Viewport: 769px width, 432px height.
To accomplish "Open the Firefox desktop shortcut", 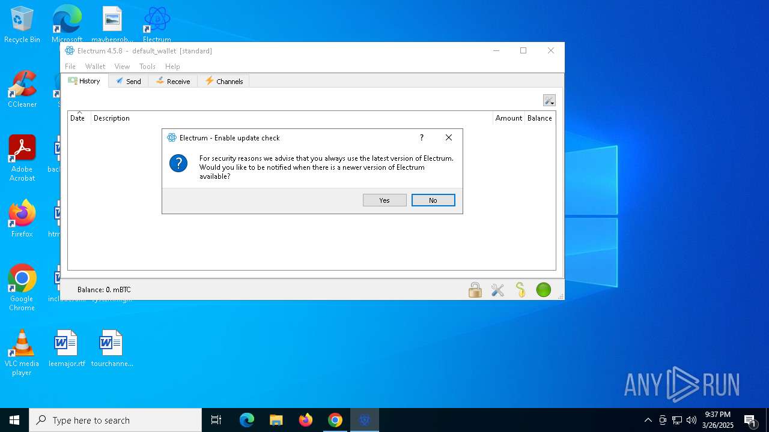I will click(22, 219).
